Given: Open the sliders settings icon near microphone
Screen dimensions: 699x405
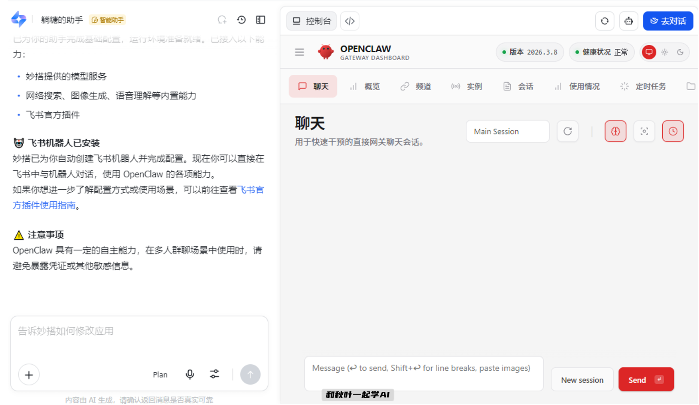Looking at the screenshot, I should (215, 374).
